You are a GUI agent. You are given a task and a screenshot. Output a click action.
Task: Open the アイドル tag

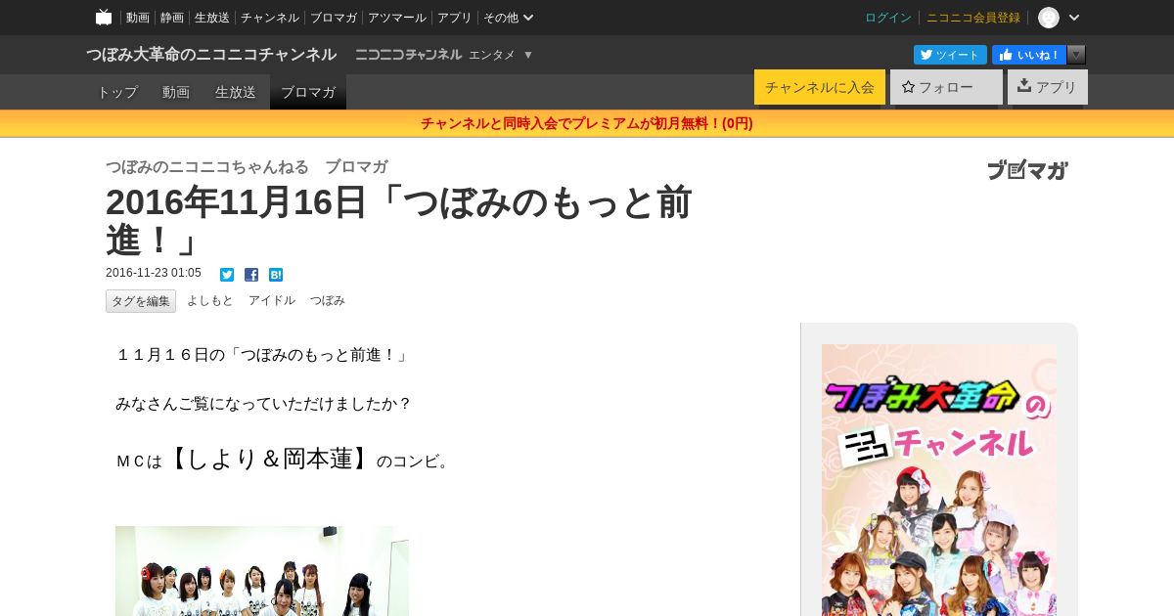(x=272, y=301)
